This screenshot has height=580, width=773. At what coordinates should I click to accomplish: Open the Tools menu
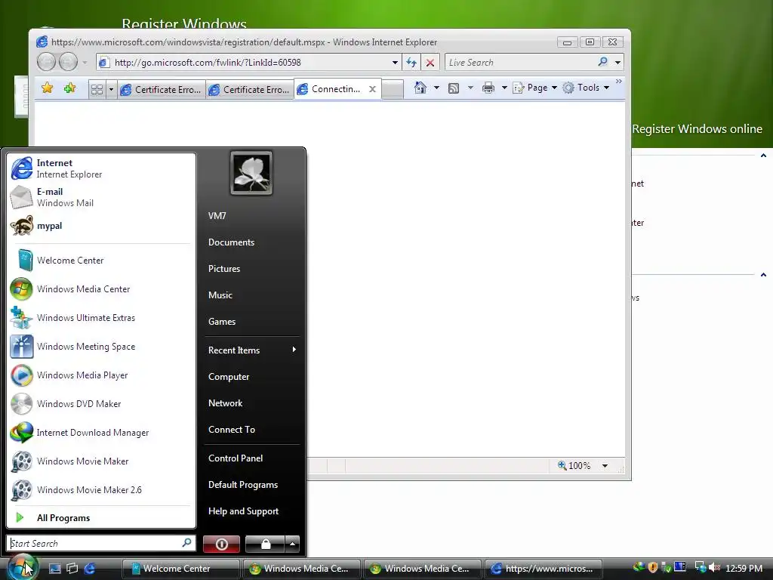(586, 88)
